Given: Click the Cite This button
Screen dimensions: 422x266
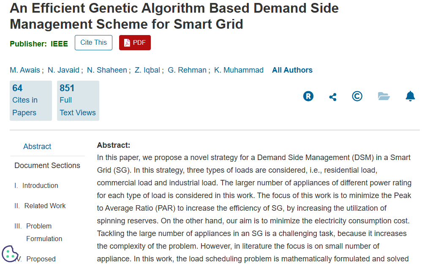Looking at the screenshot, I should [x=93, y=43].
